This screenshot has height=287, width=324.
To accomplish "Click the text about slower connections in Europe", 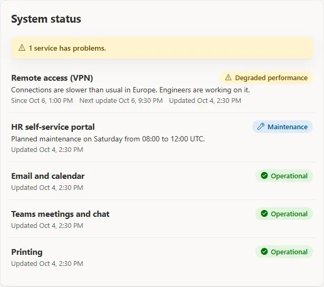I will (130, 90).
